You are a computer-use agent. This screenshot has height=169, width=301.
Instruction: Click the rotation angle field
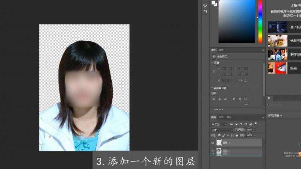tap(227, 80)
